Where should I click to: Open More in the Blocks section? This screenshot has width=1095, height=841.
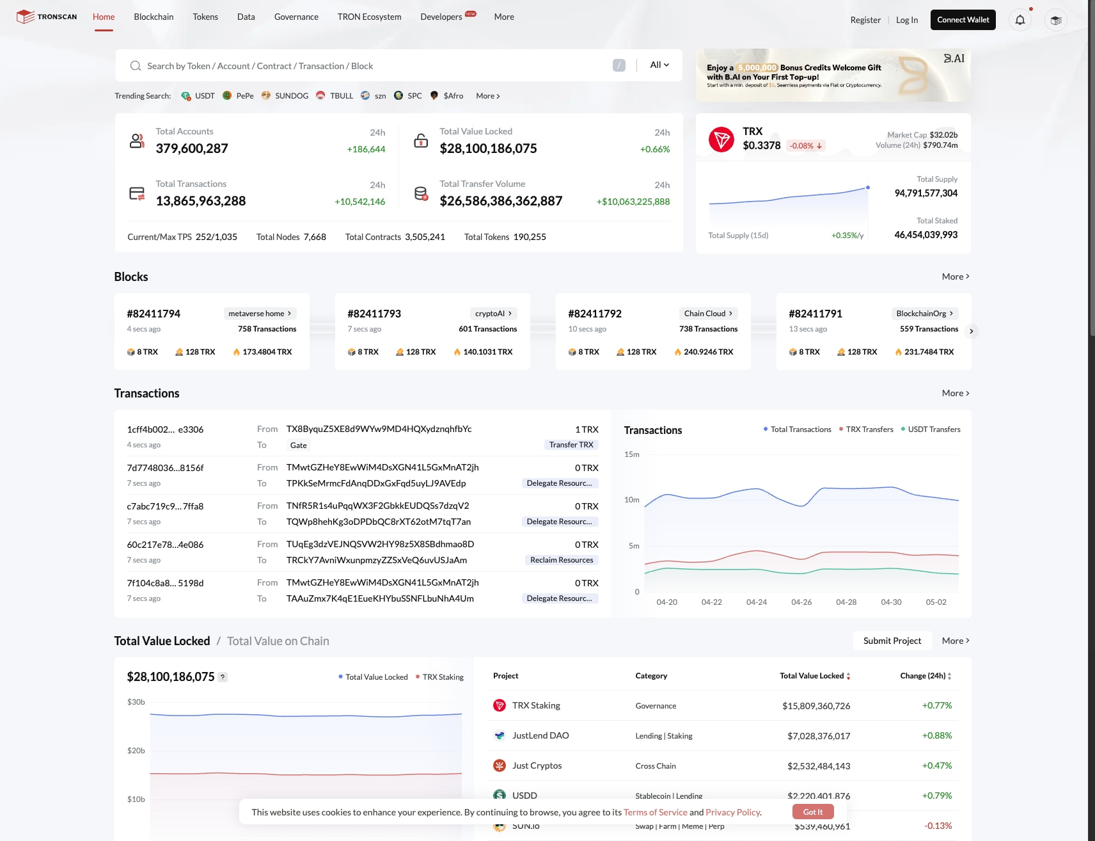pos(956,276)
